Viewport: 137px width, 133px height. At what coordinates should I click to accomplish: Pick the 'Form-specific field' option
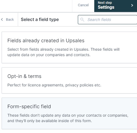69,113
